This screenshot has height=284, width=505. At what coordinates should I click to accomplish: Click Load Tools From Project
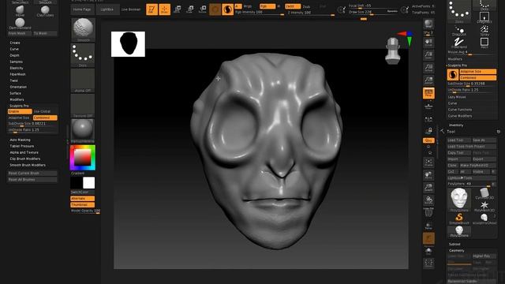[x=472, y=146]
